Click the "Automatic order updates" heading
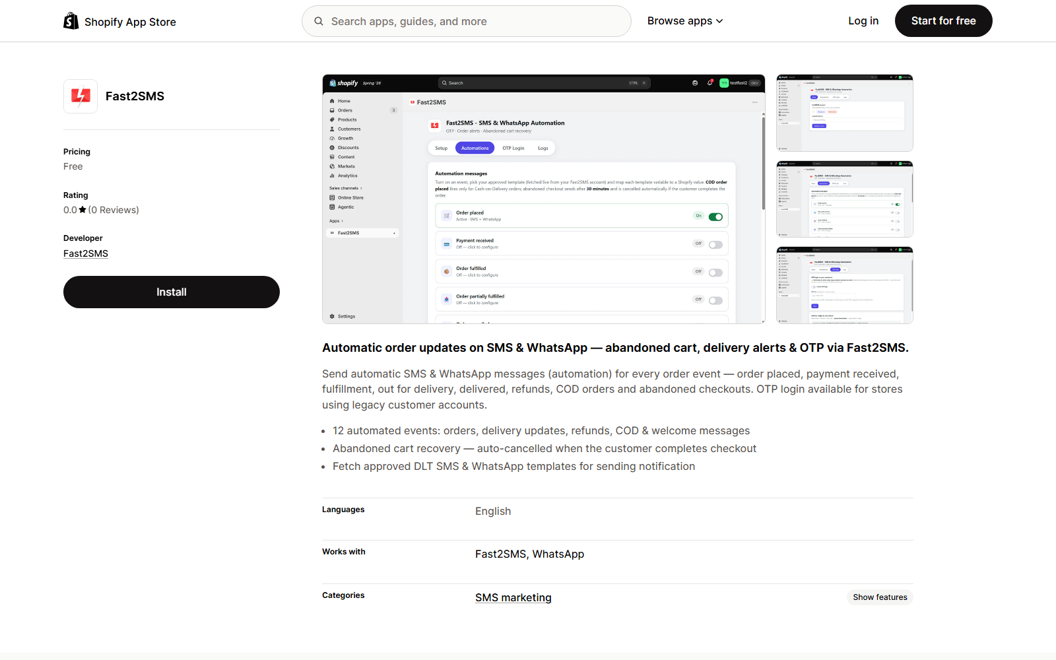Image resolution: width=1056 pixels, height=660 pixels. pos(615,348)
